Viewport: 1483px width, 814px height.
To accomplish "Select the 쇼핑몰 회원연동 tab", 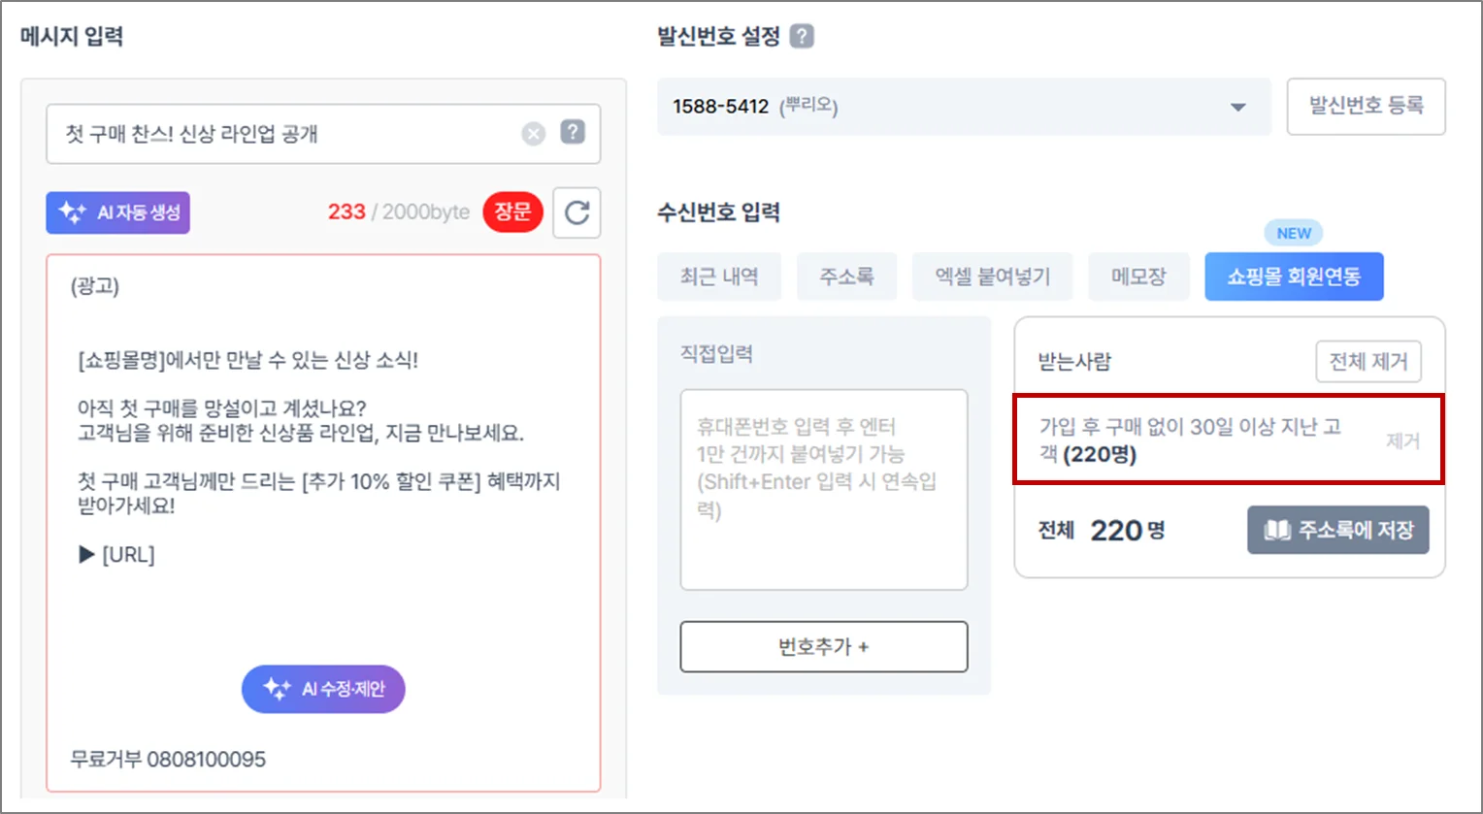I will 1294,277.
